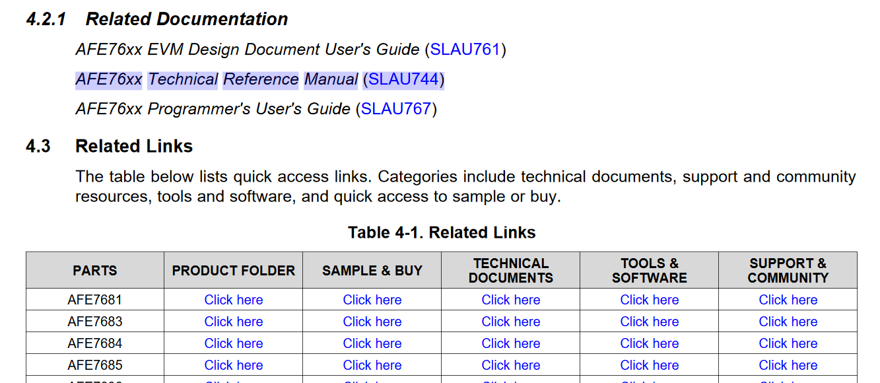The image size is (880, 383).
Task: Open AFE7683 Tools & Software link
Action: tap(650, 322)
